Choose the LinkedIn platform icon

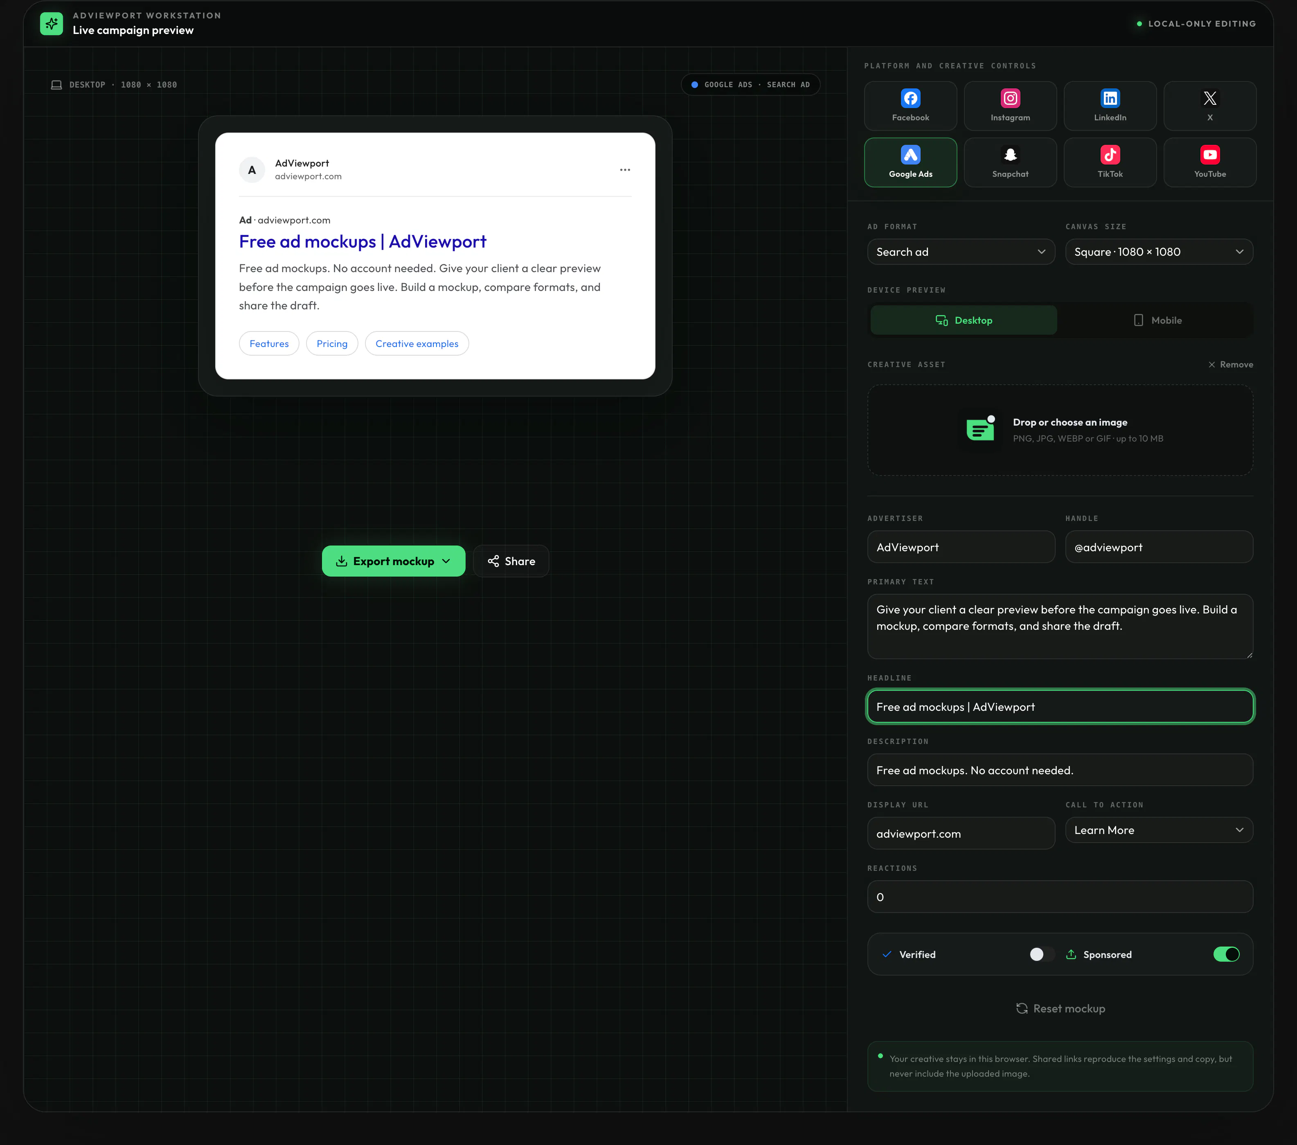point(1110,98)
